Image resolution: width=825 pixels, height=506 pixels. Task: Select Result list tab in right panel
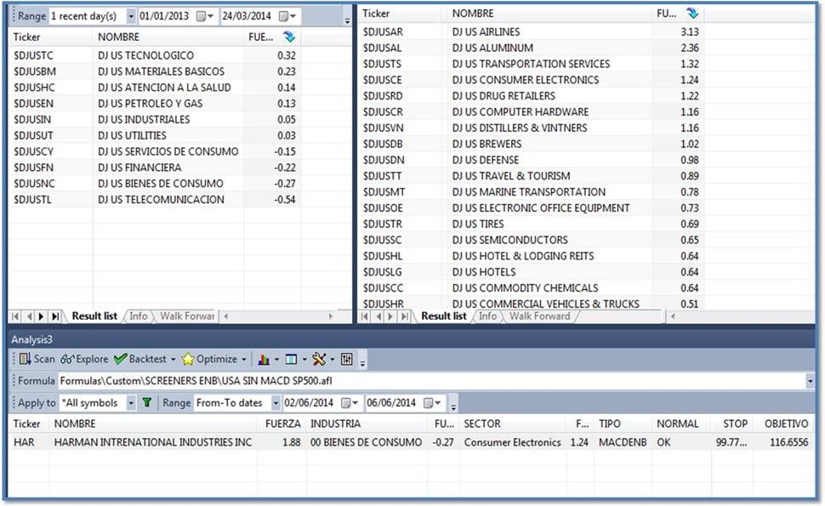point(443,316)
